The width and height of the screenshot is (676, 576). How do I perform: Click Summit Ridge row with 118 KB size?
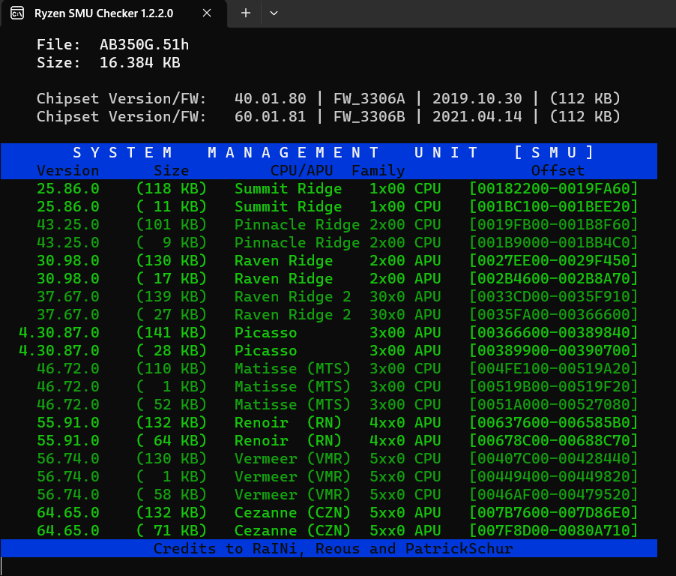pos(329,188)
